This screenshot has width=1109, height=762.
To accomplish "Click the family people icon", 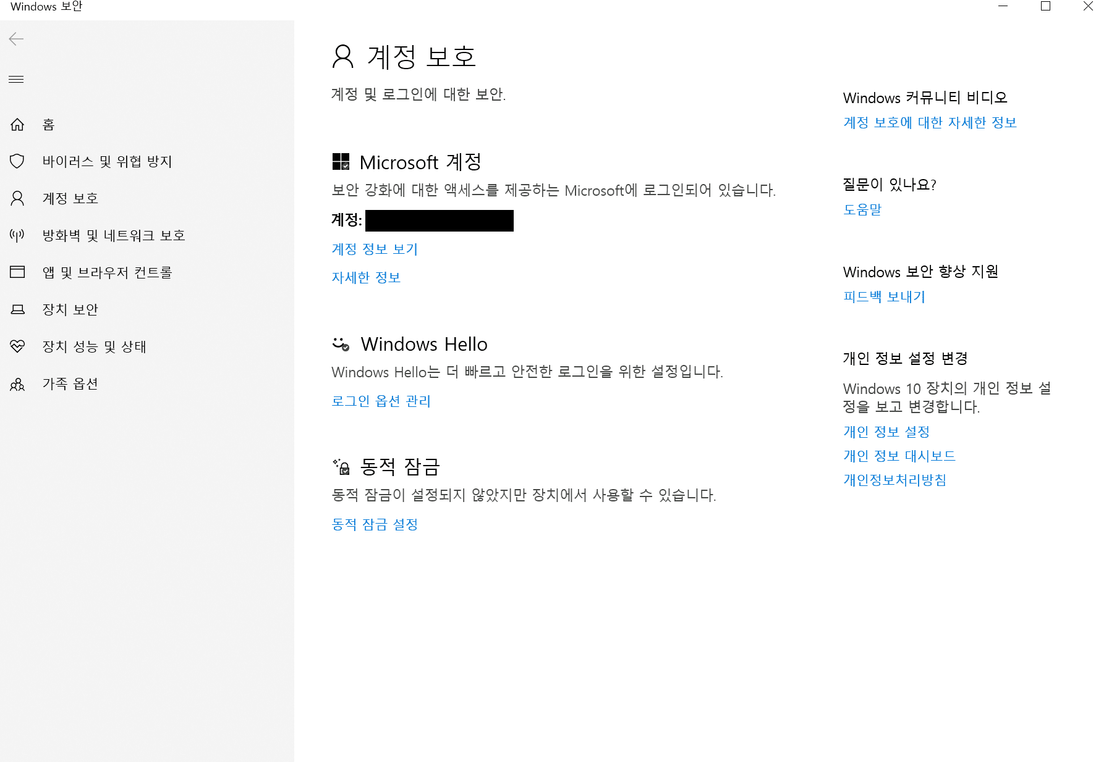I will click(x=17, y=384).
